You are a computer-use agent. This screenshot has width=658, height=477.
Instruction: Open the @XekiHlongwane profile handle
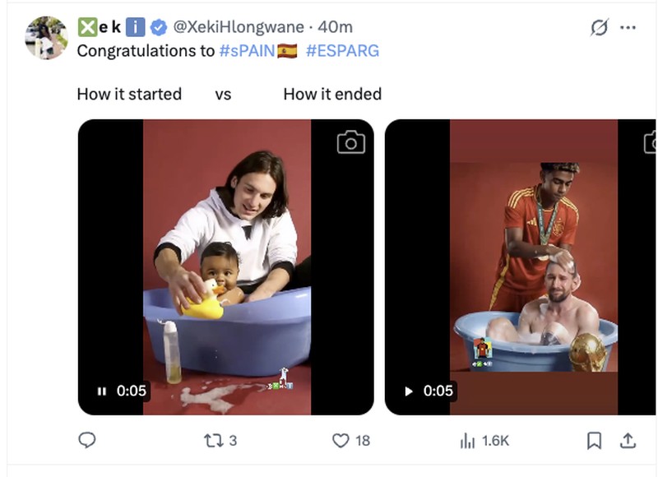tap(239, 27)
